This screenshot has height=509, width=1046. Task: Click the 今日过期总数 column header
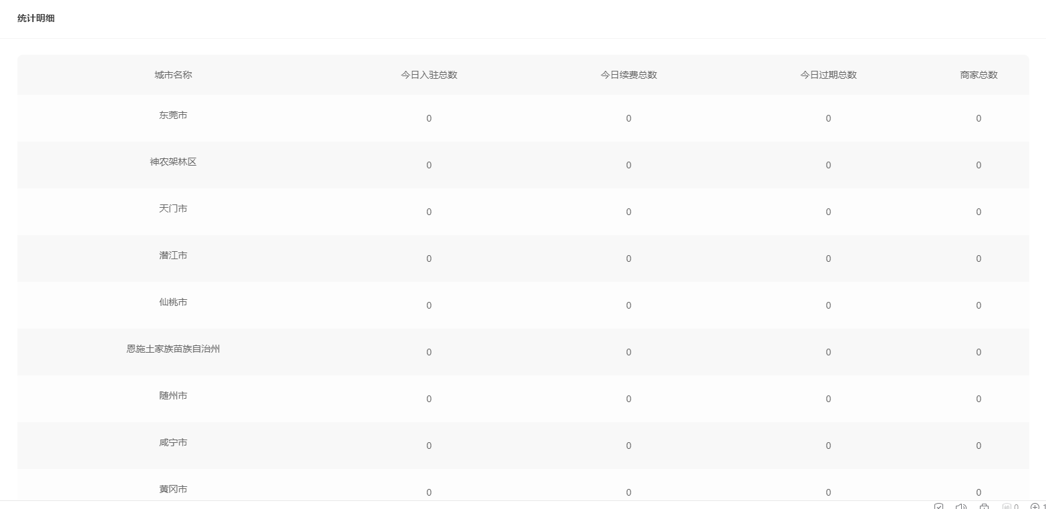(828, 75)
